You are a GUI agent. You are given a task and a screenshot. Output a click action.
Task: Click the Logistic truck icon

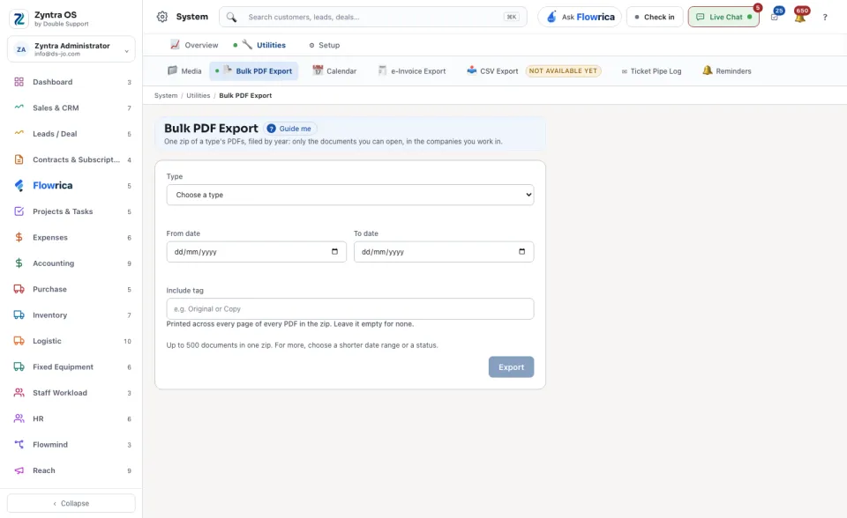[x=19, y=341]
